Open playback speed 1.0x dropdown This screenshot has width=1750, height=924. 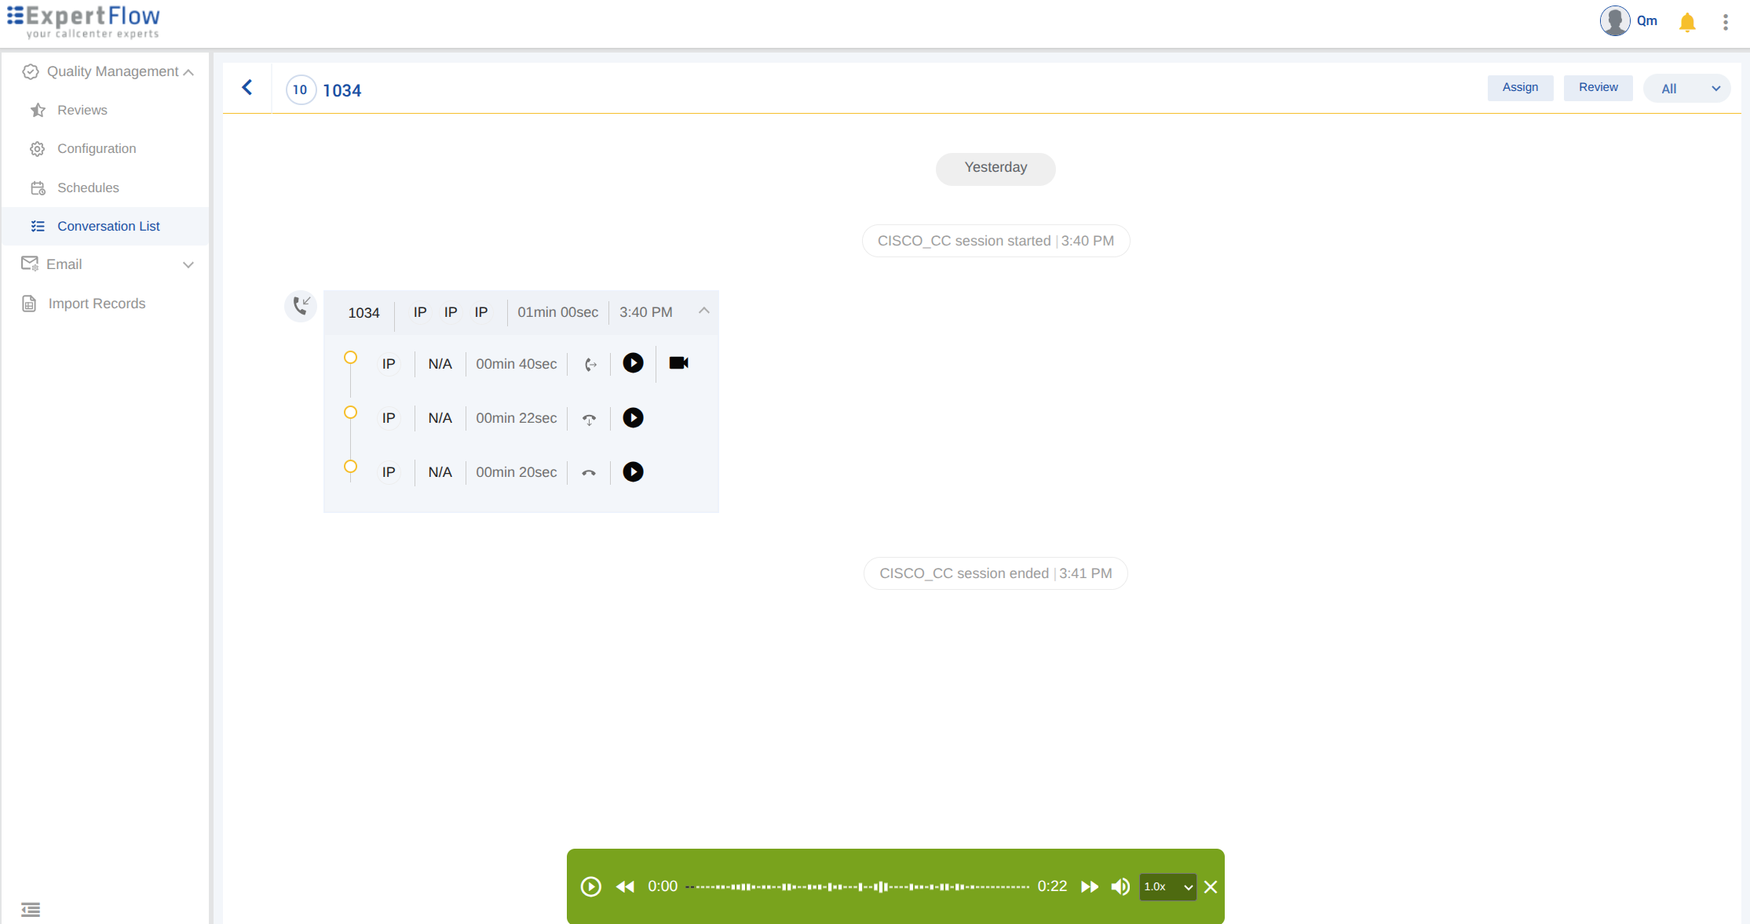[x=1167, y=886]
